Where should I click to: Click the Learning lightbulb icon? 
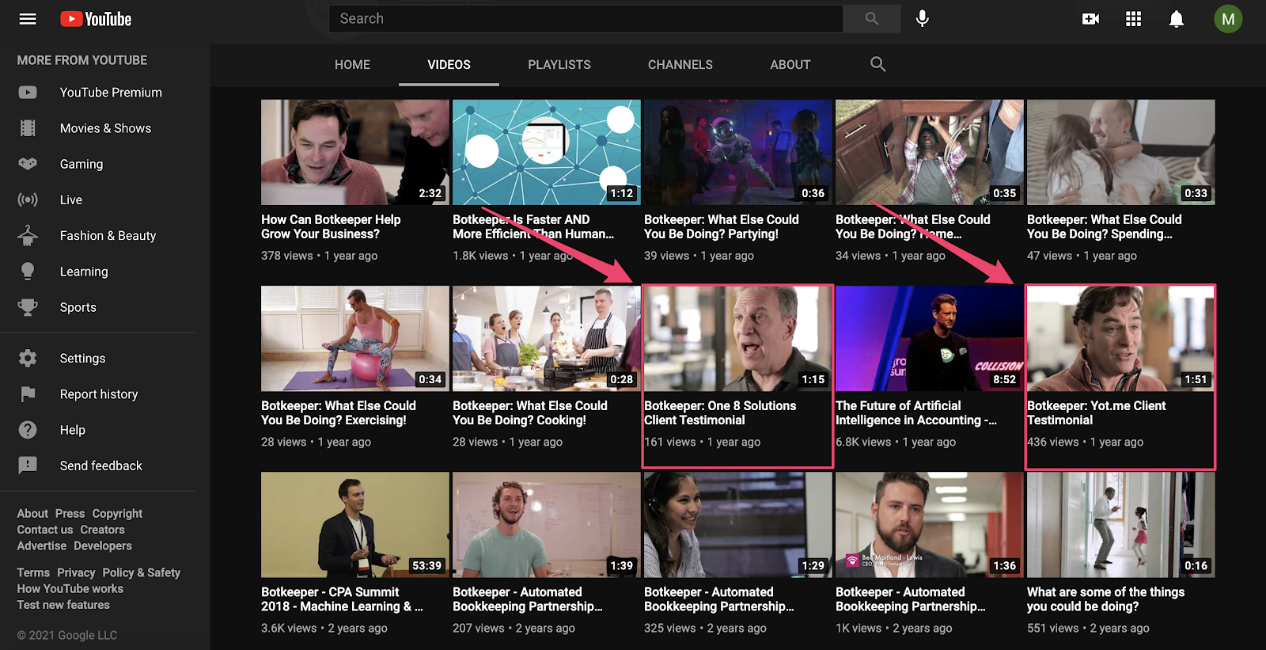pyautogui.click(x=28, y=272)
